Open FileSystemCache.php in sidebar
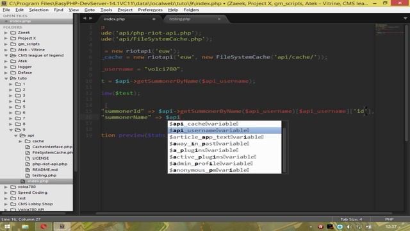 (x=53, y=153)
